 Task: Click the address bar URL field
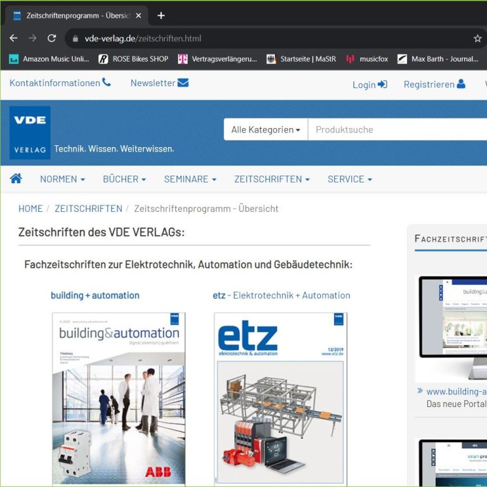(273, 39)
